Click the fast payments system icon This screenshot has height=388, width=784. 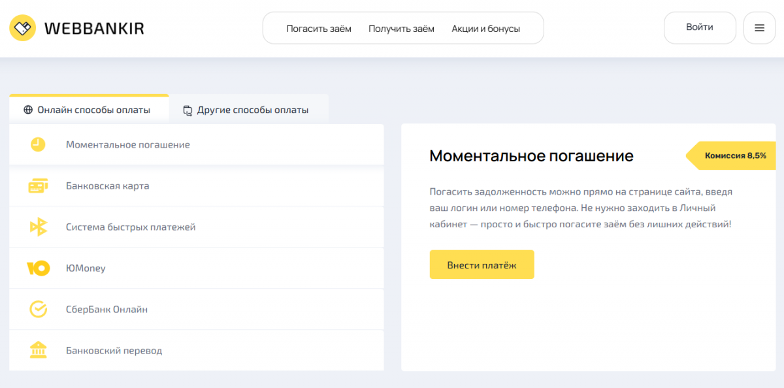pos(39,227)
